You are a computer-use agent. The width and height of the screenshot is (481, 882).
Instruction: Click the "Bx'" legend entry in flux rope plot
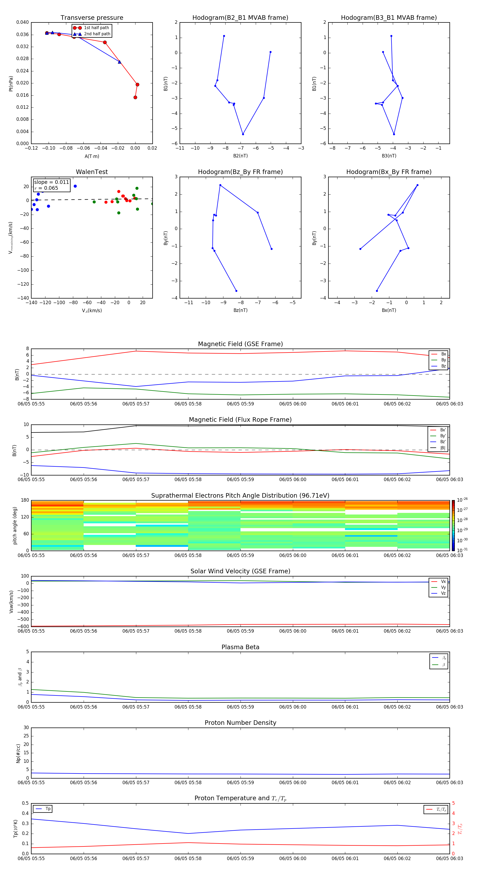[438, 430]
